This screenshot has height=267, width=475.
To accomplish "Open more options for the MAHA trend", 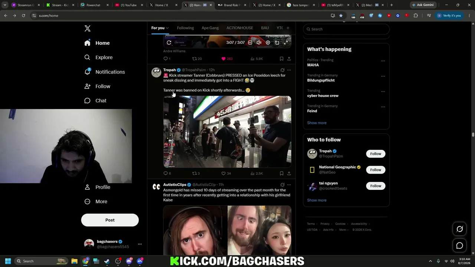I will pos(383,61).
